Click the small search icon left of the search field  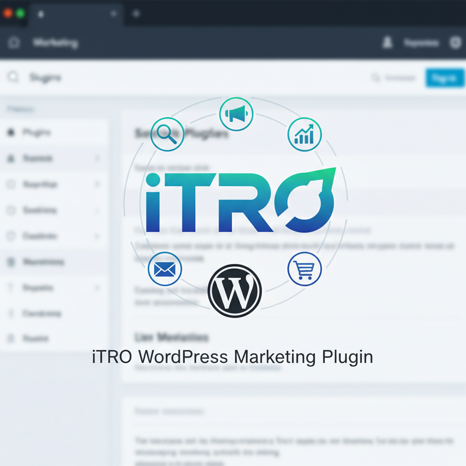[x=13, y=77]
